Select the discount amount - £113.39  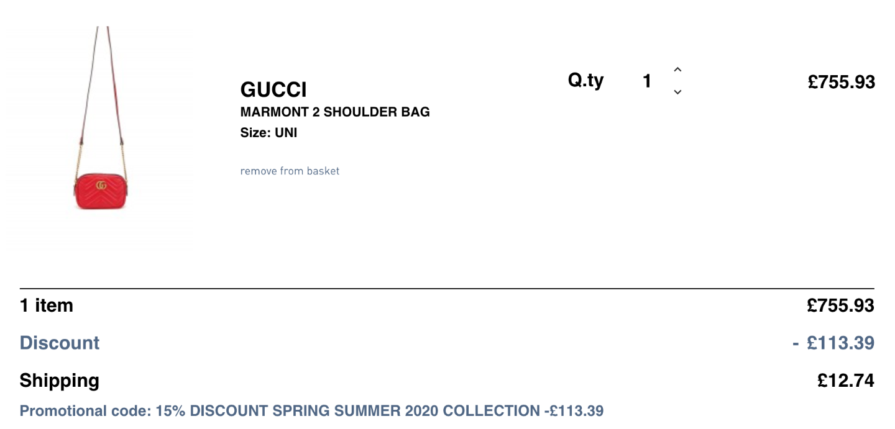[833, 343]
